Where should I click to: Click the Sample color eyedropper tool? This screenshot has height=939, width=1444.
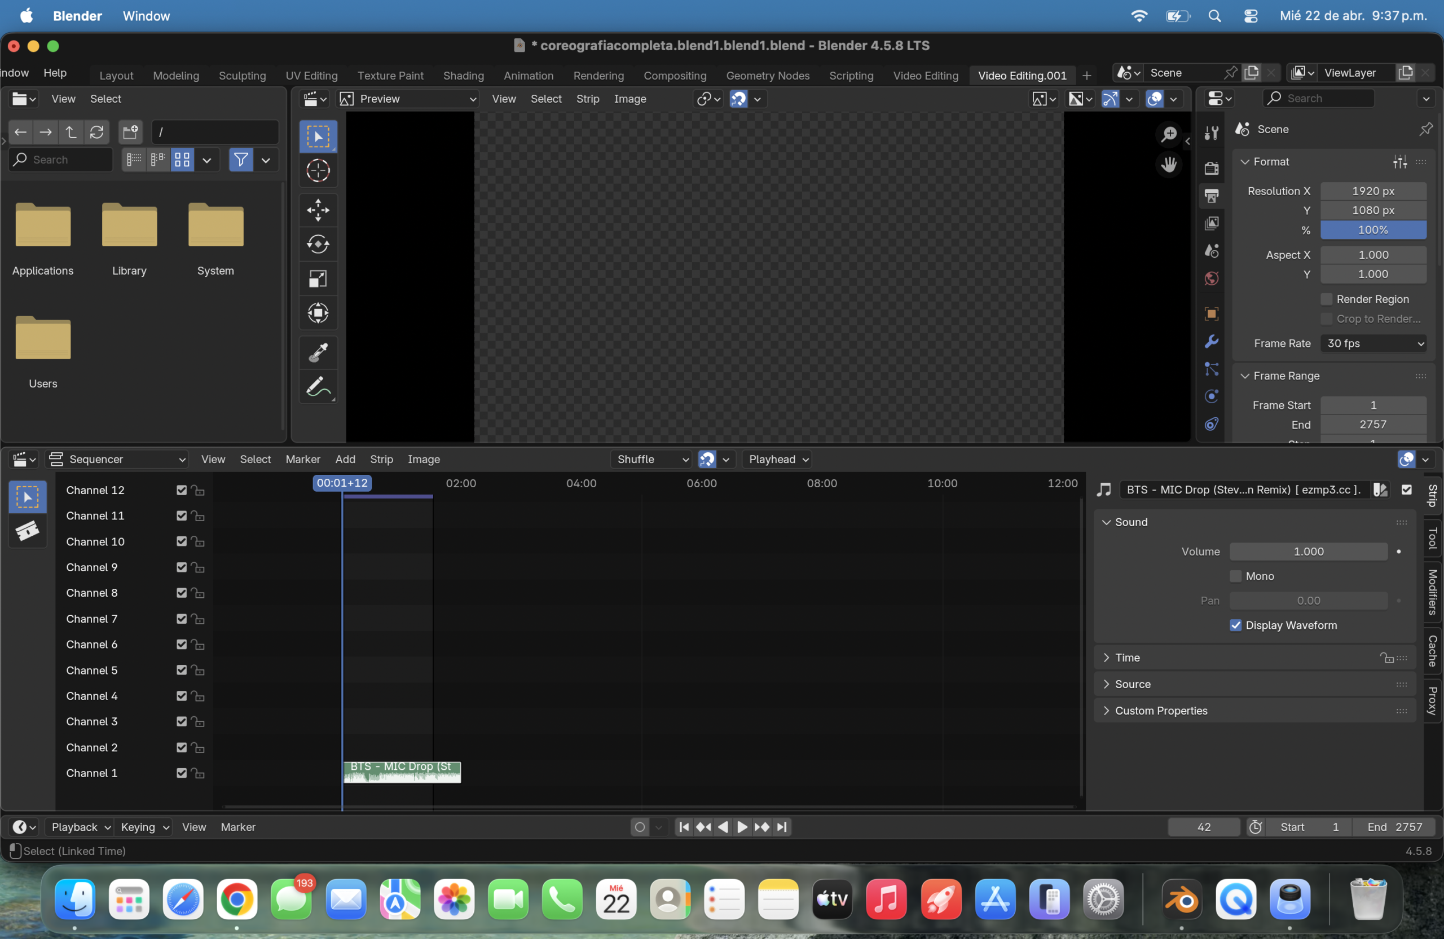coord(318,352)
